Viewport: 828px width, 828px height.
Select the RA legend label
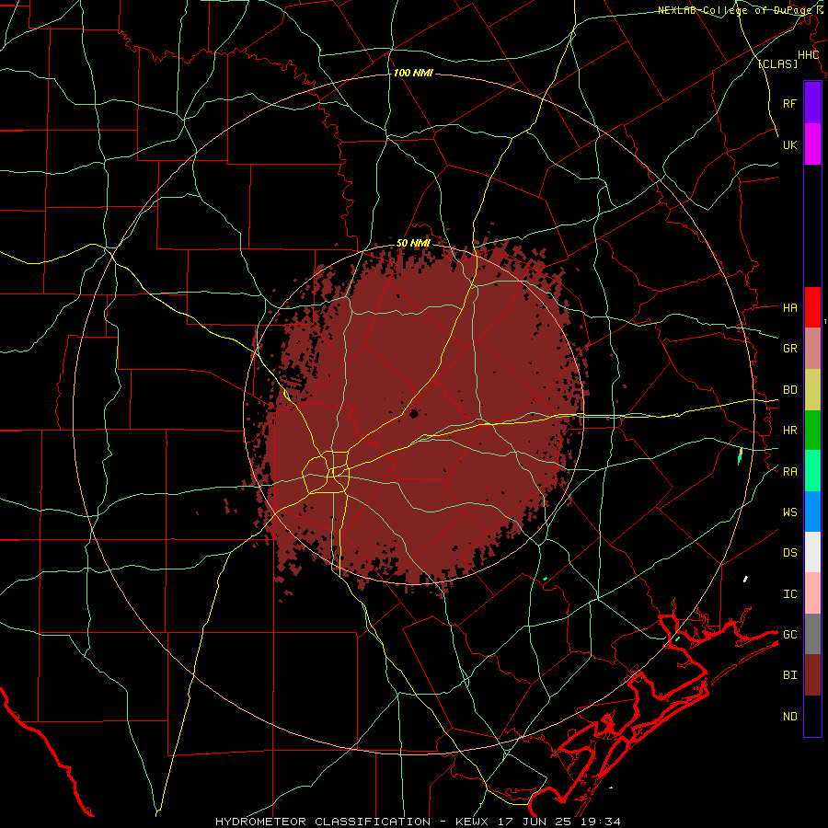[790, 472]
